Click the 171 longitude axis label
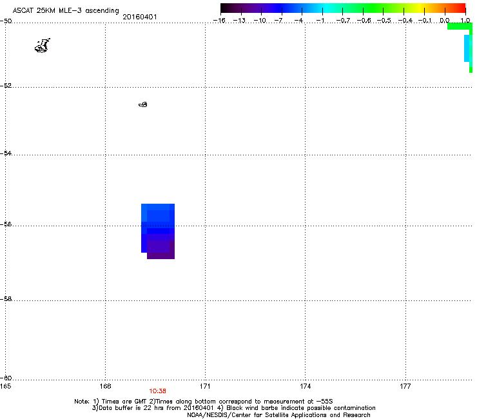The height and width of the screenshot is (419, 477). (205, 386)
